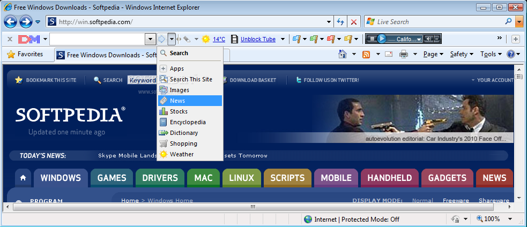The height and width of the screenshot is (227, 527).
Task: Open the Unblock Tube link
Action: 258,39
